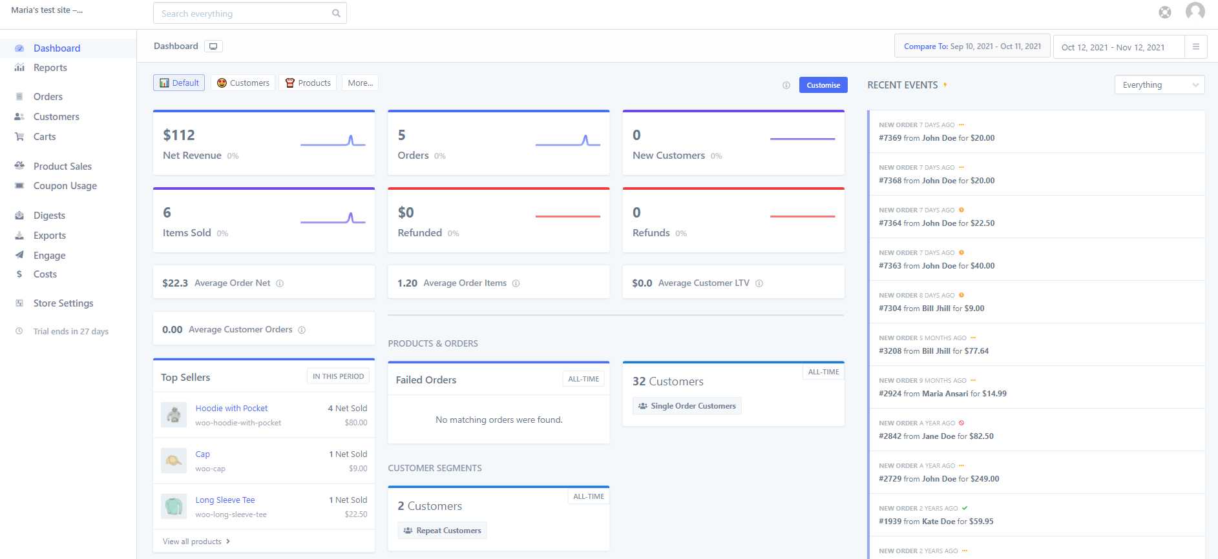Open the Hoodie with Pocket product link
The image size is (1218, 559).
coord(231,409)
